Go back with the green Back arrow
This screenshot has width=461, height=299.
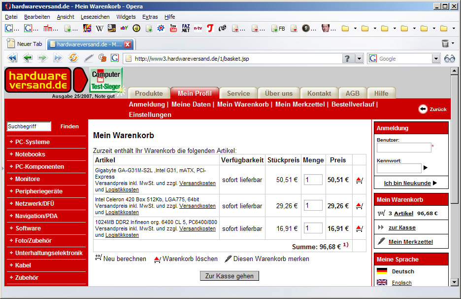pos(28,58)
